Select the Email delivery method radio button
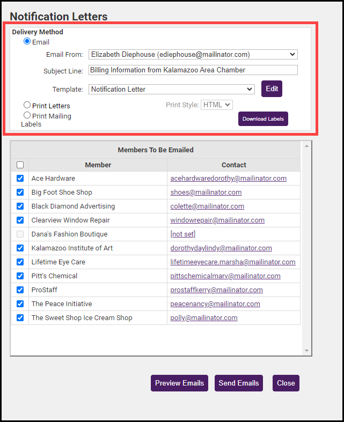The image size is (344, 422). [27, 42]
